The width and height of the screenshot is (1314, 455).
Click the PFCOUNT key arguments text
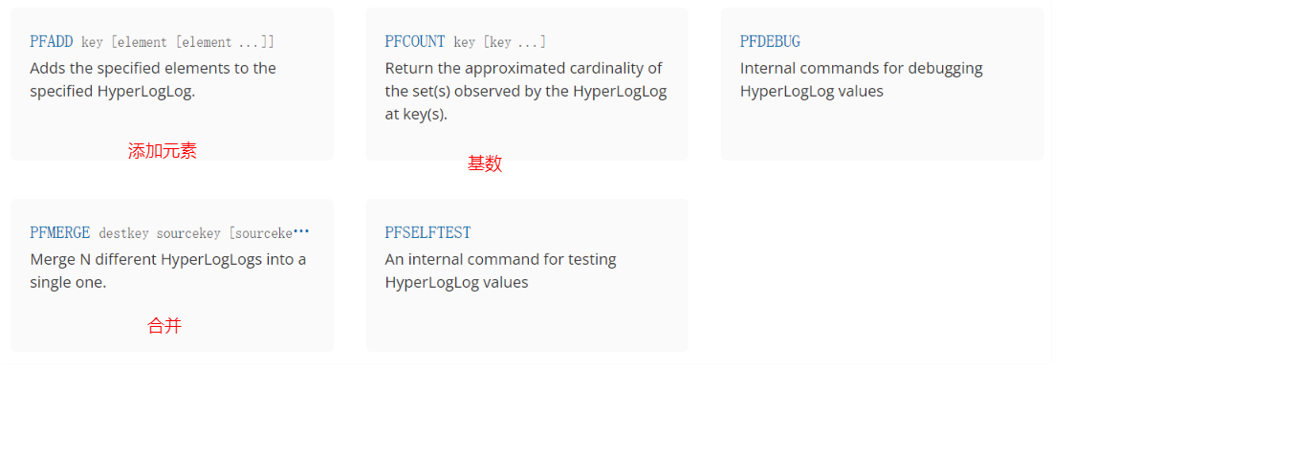click(500, 43)
